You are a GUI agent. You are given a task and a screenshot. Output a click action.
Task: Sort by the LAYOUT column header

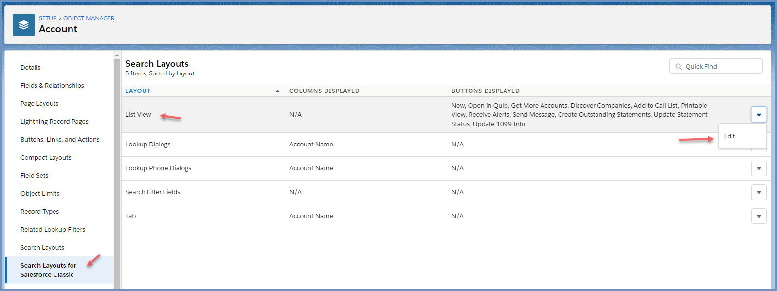tap(138, 91)
